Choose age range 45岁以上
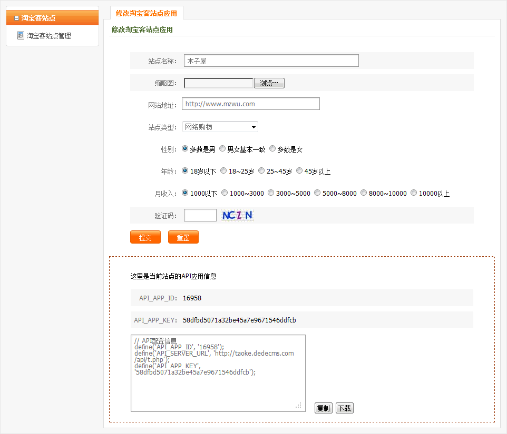The height and width of the screenshot is (434, 507). click(299, 170)
